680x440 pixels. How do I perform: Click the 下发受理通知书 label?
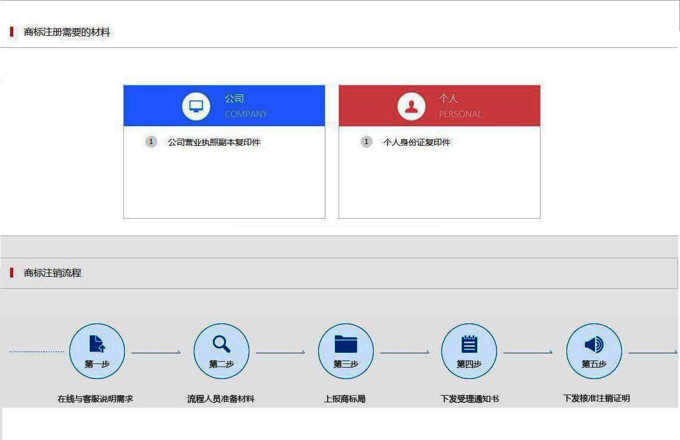469,399
